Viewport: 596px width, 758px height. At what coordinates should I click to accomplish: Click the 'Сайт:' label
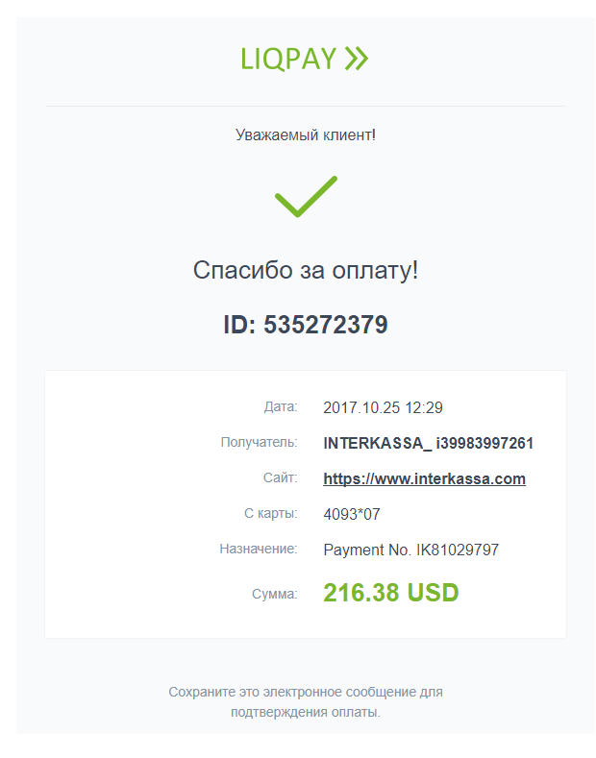pos(281,477)
